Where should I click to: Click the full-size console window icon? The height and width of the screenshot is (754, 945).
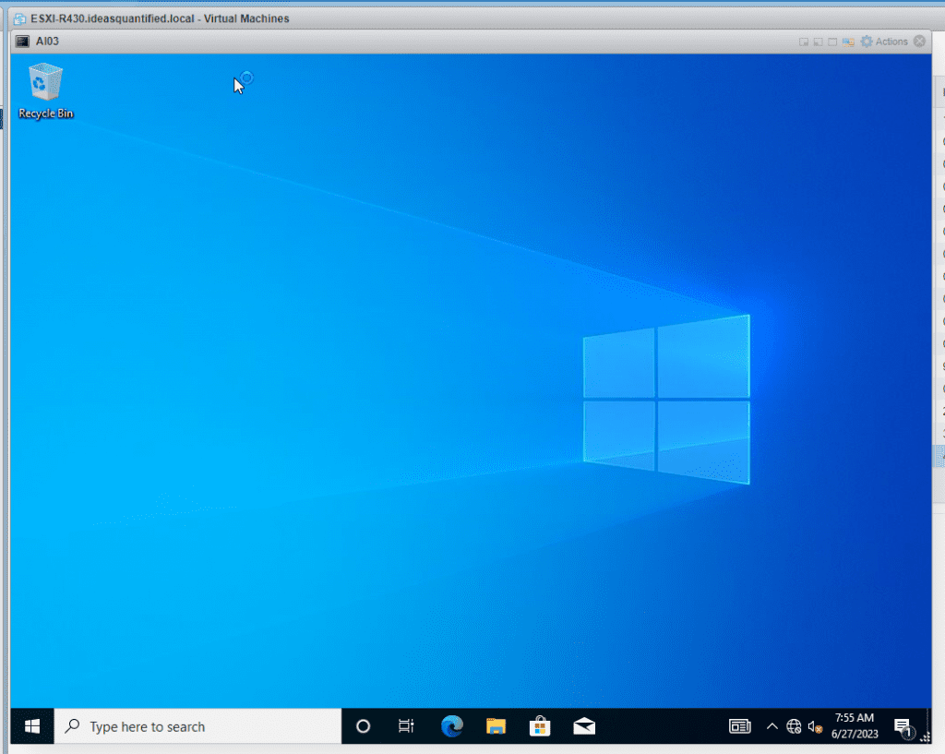(832, 42)
